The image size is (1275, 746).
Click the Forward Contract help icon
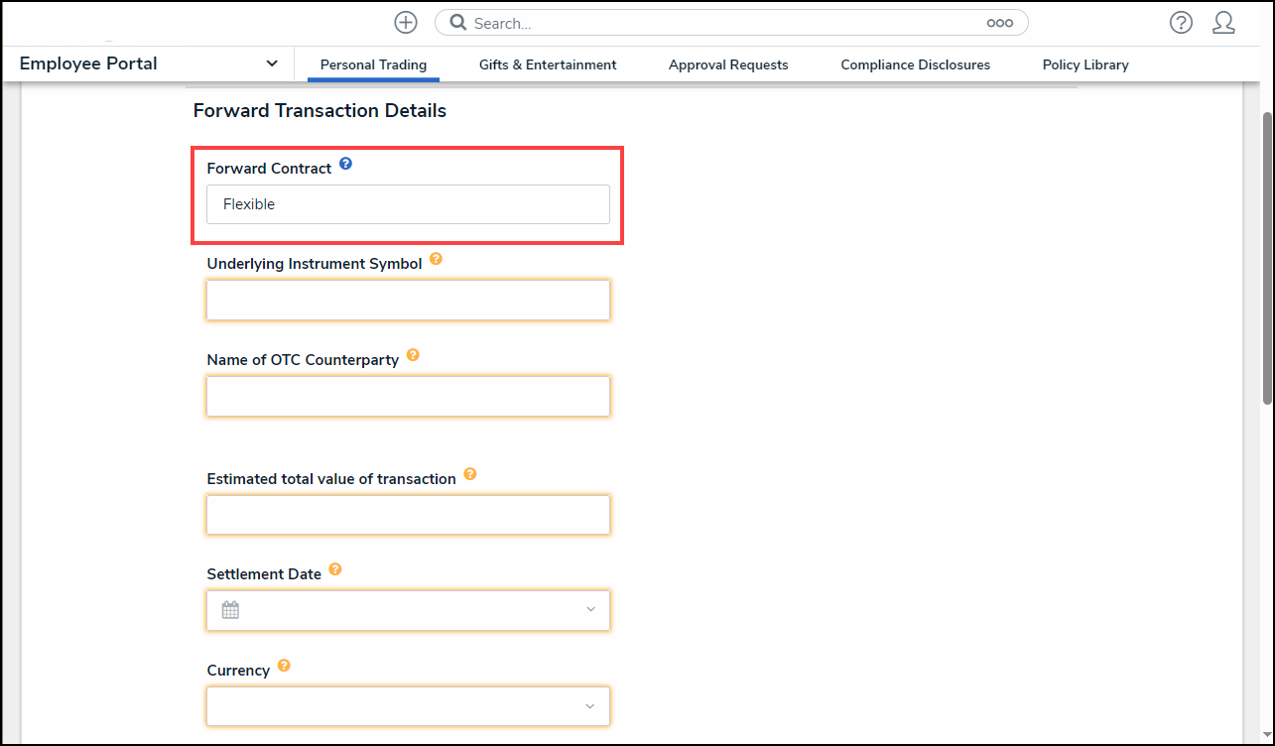[345, 164]
